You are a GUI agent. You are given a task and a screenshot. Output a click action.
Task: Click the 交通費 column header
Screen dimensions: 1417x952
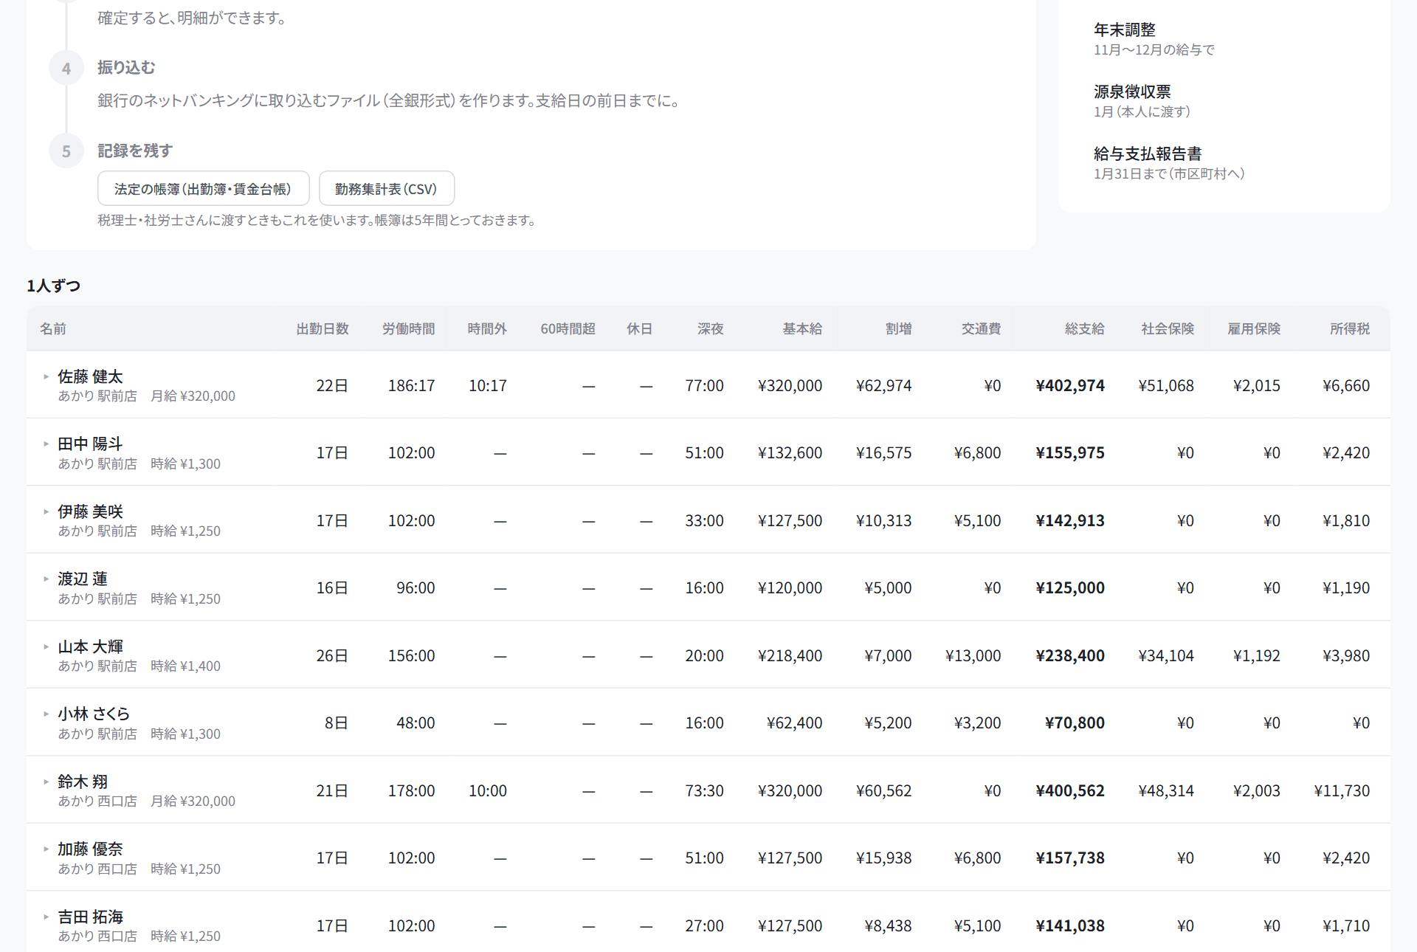[x=982, y=328]
